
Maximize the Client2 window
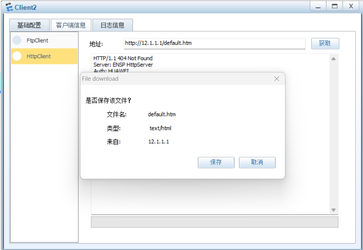(x=334, y=6)
